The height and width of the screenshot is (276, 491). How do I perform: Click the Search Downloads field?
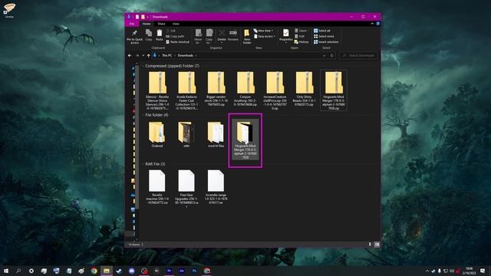(358, 55)
